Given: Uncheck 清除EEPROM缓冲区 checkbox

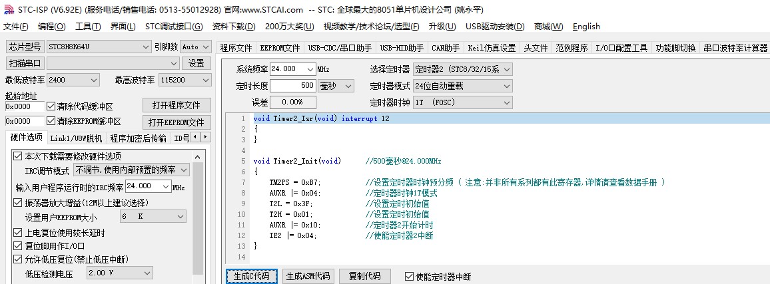Looking at the screenshot, I should (51, 120).
